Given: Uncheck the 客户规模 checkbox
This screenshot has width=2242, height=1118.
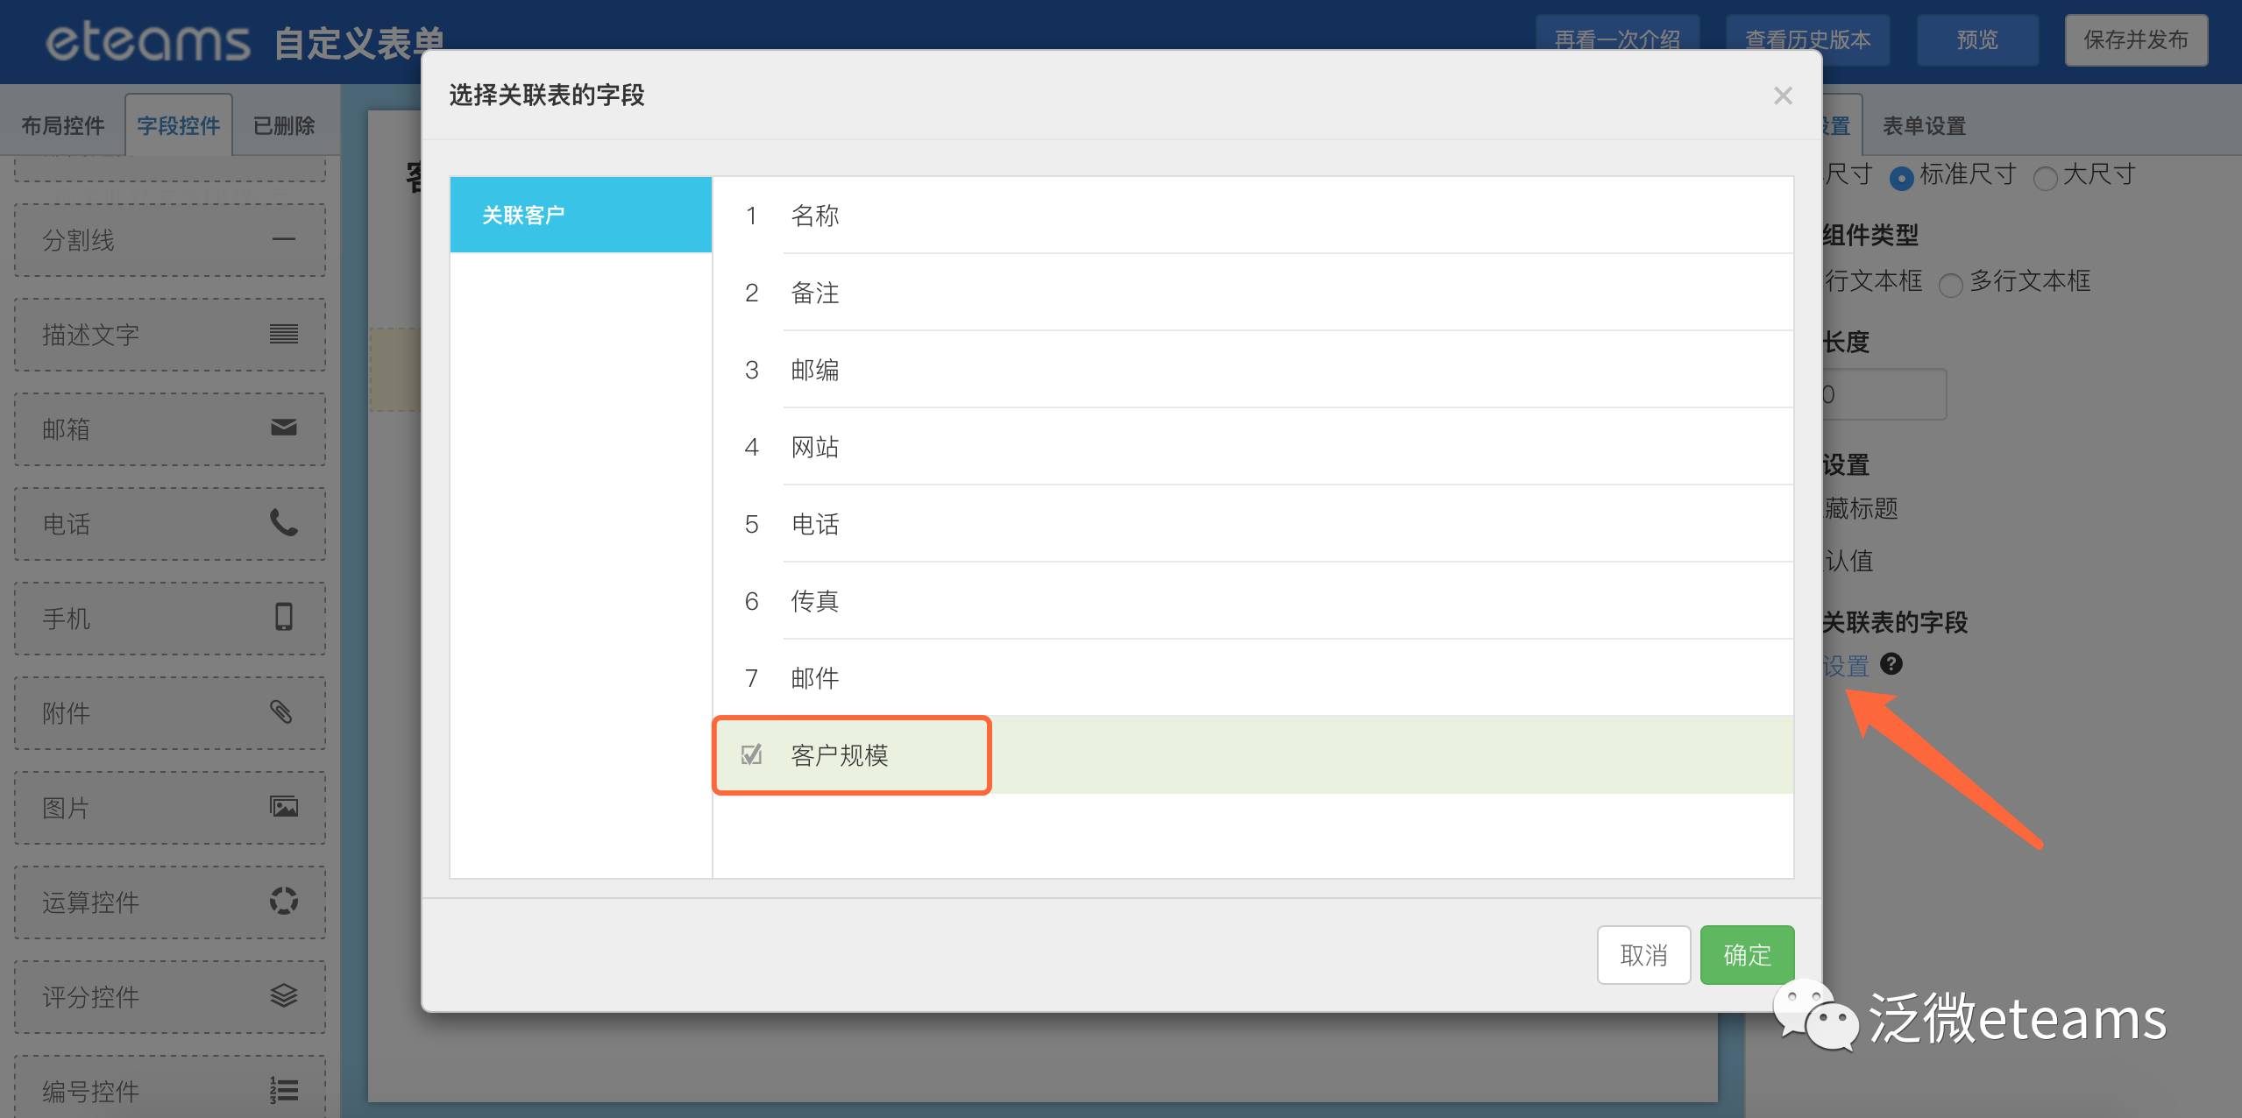Looking at the screenshot, I should [x=751, y=754].
